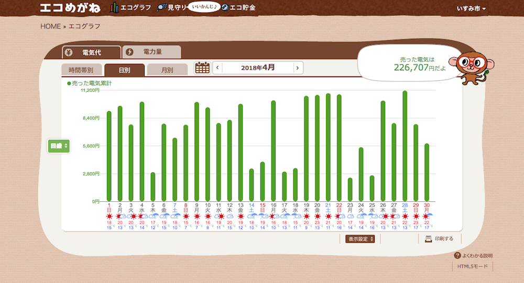Open the いすみ市 account dropdown
Screen dimensions: 524x283
coord(471,9)
